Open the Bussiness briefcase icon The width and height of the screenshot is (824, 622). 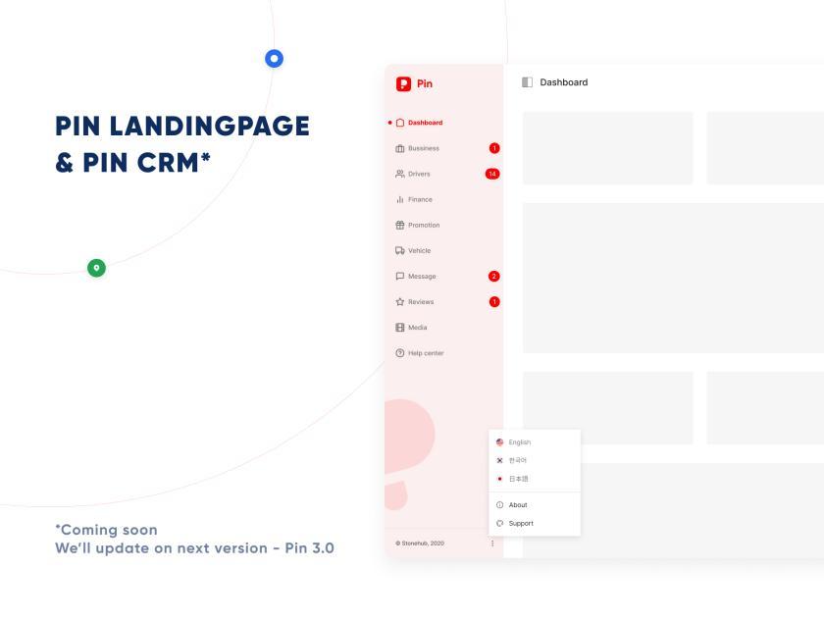(400, 148)
